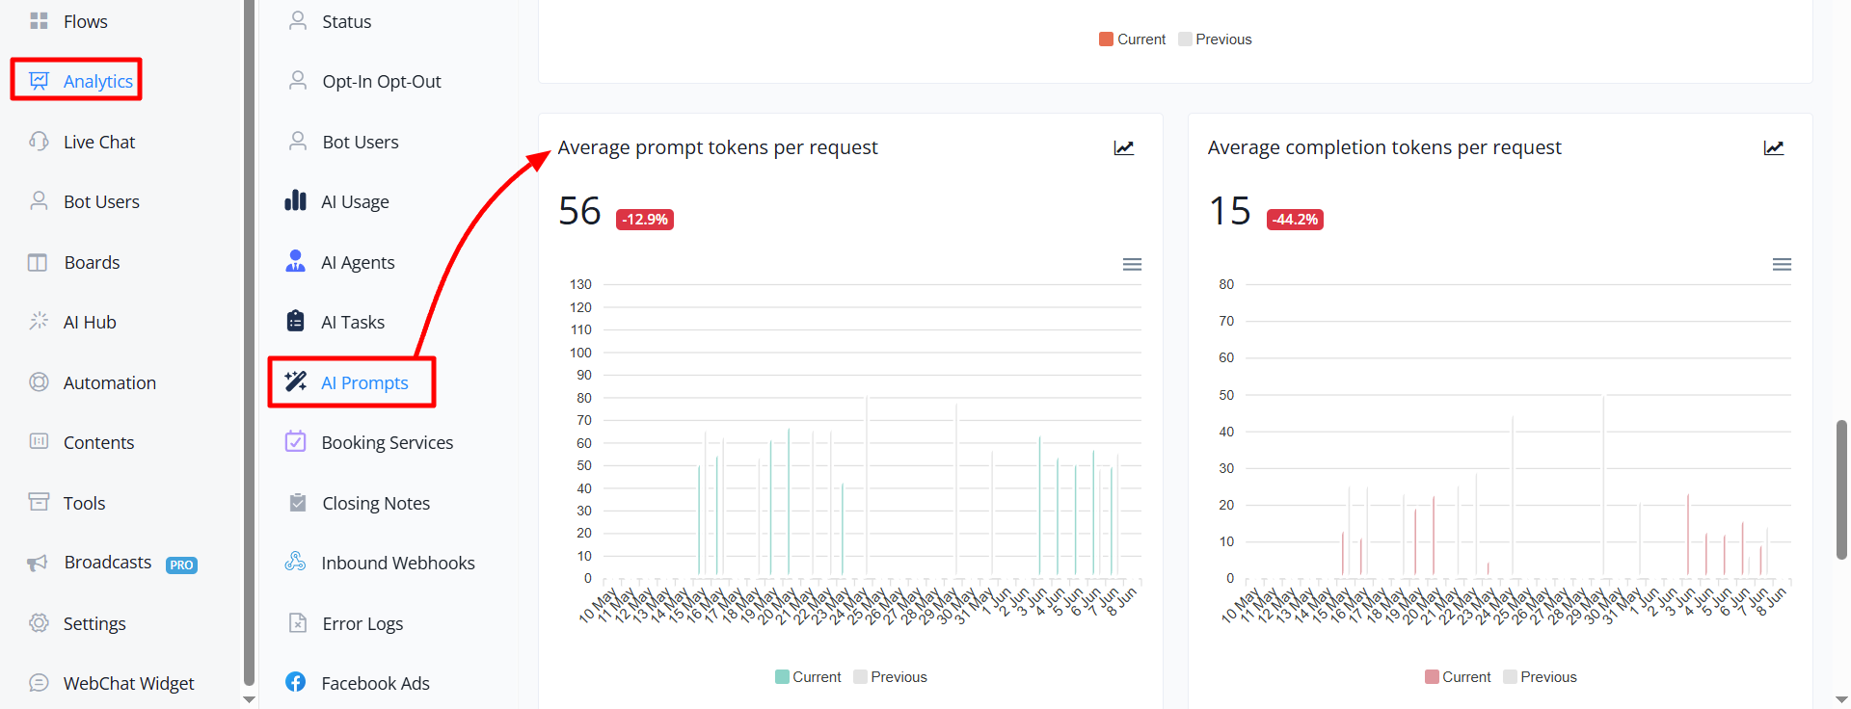
Task: Click the AI Hub sparkle icon
Action: 39,322
